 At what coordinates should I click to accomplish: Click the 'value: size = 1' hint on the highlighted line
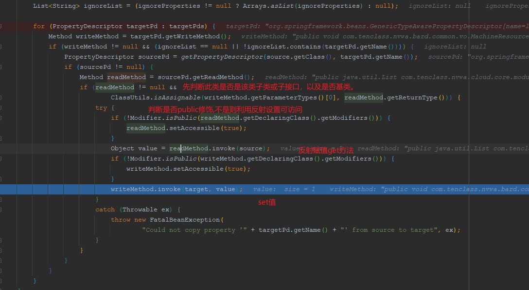(x=284, y=190)
